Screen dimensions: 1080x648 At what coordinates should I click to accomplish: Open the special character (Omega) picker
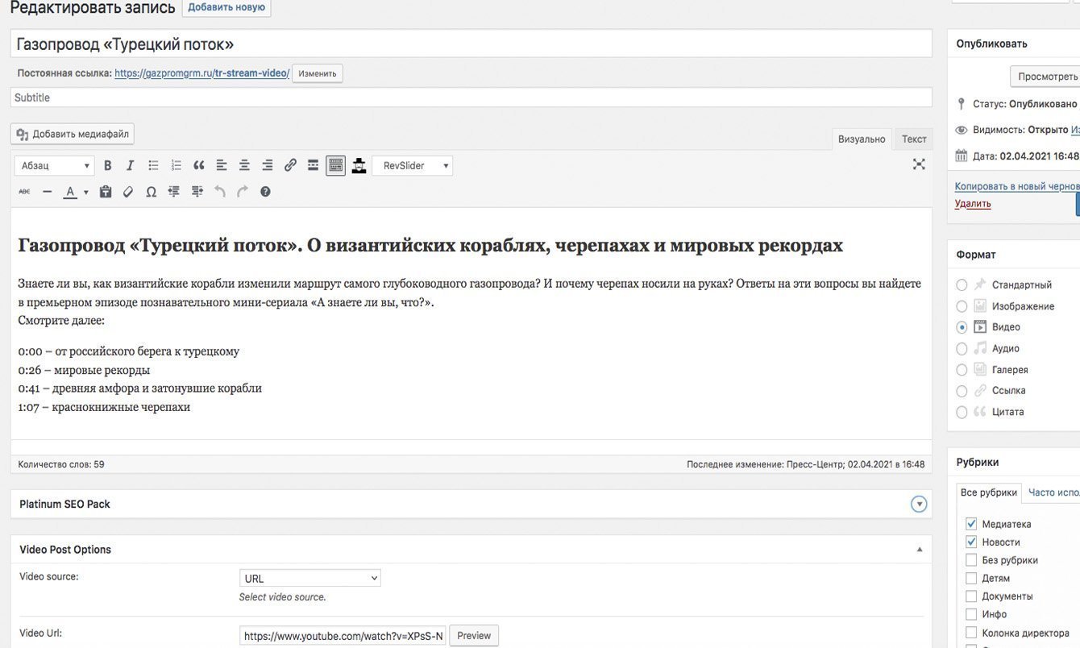click(151, 192)
